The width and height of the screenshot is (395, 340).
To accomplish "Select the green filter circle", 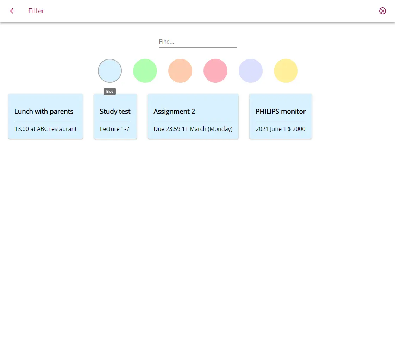I will (x=145, y=70).
